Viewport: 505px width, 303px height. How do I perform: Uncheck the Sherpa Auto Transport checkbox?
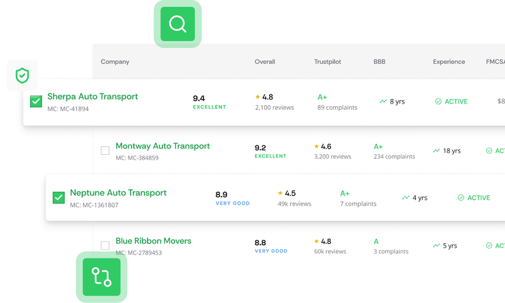coord(36,101)
